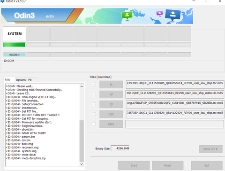Click the 'Binary Size' label
This screenshot has width=225, height=171.
coord(103,148)
